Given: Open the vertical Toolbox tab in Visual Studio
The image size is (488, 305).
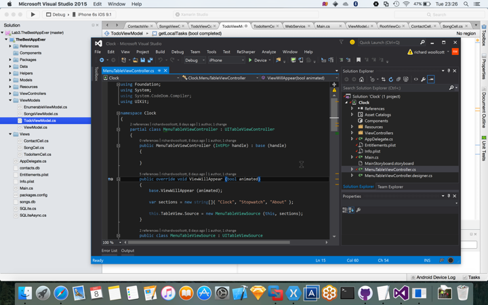Looking at the screenshot, I should coord(96,74).
